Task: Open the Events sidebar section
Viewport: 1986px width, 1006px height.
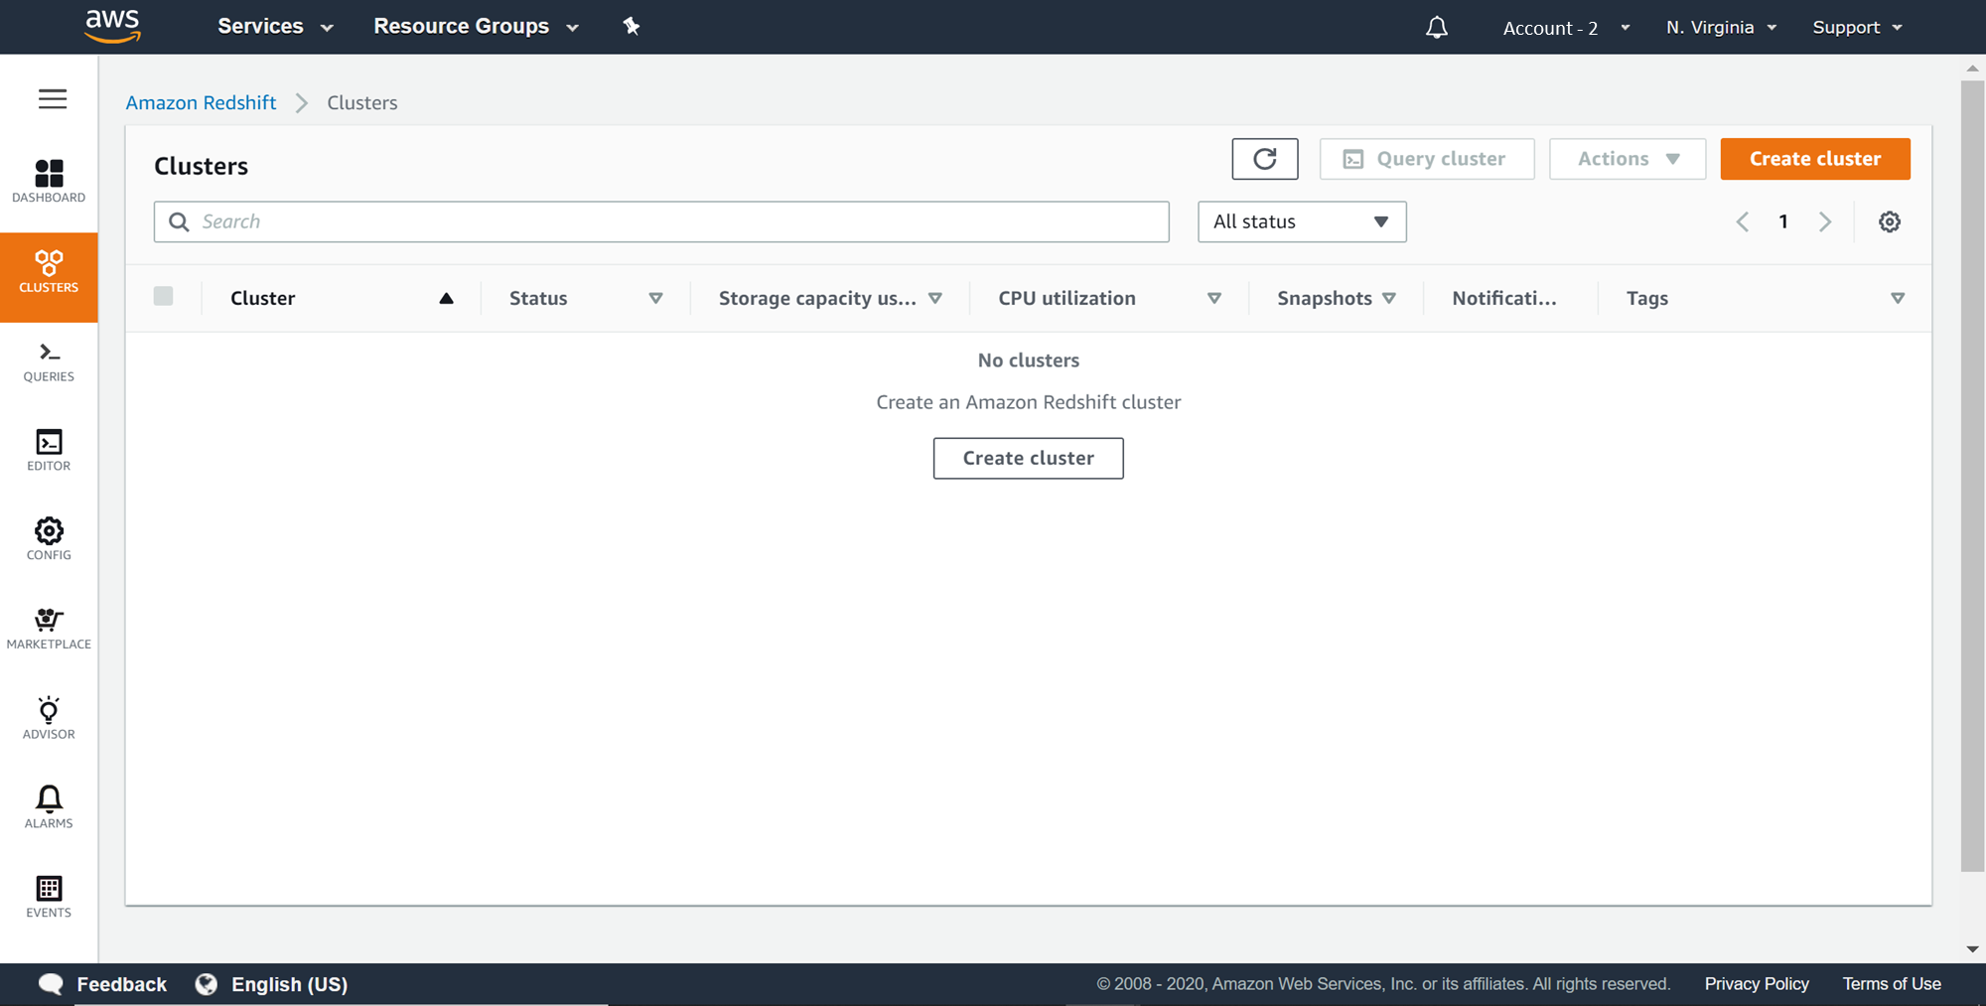Action: click(49, 897)
